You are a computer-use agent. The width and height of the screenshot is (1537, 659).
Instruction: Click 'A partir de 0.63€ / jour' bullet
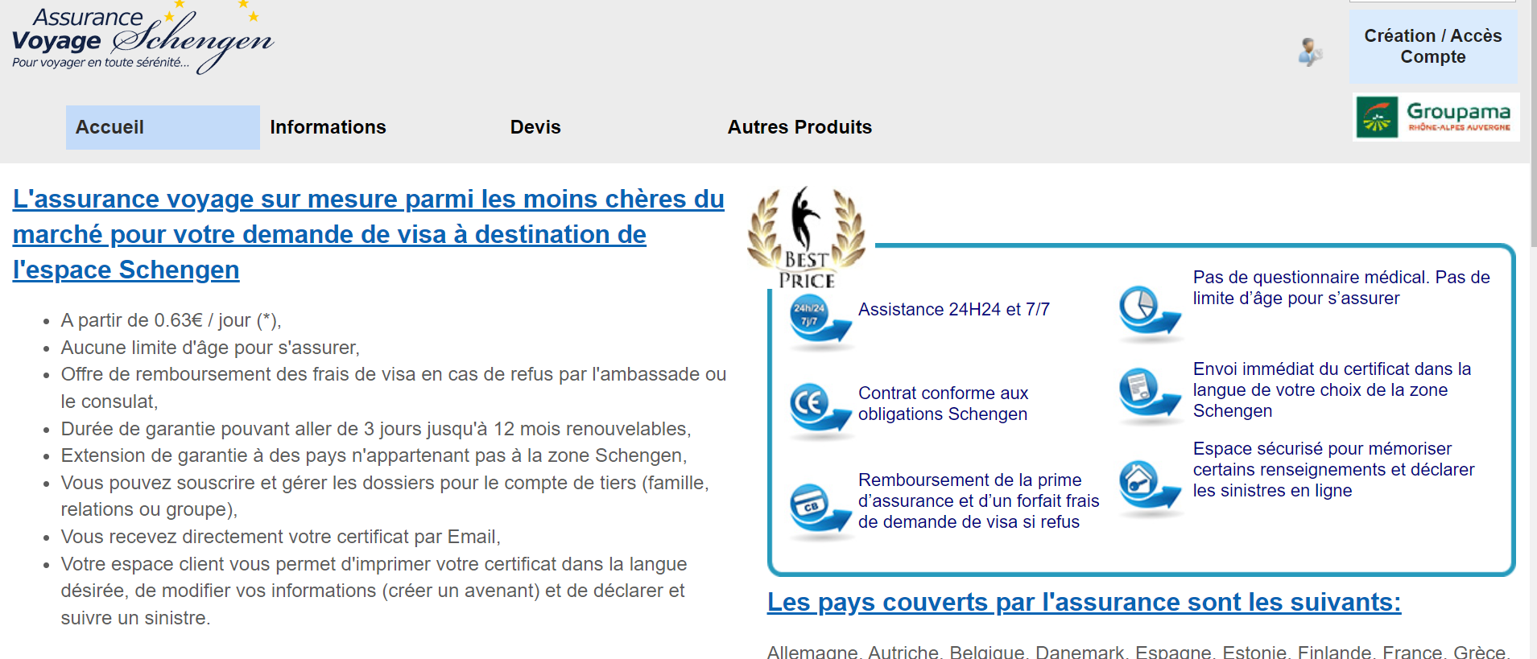point(171,321)
